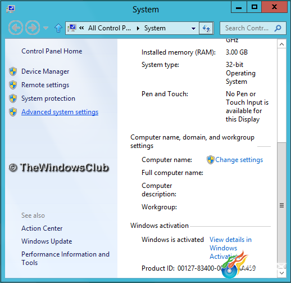
Task: Open Action Center under See also
Action: [x=42, y=228]
